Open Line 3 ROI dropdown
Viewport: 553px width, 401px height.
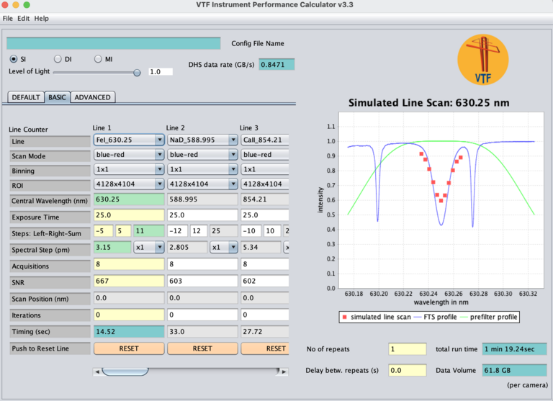[x=265, y=184]
